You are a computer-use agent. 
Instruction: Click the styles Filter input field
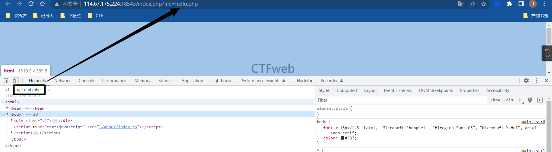(x=401, y=100)
